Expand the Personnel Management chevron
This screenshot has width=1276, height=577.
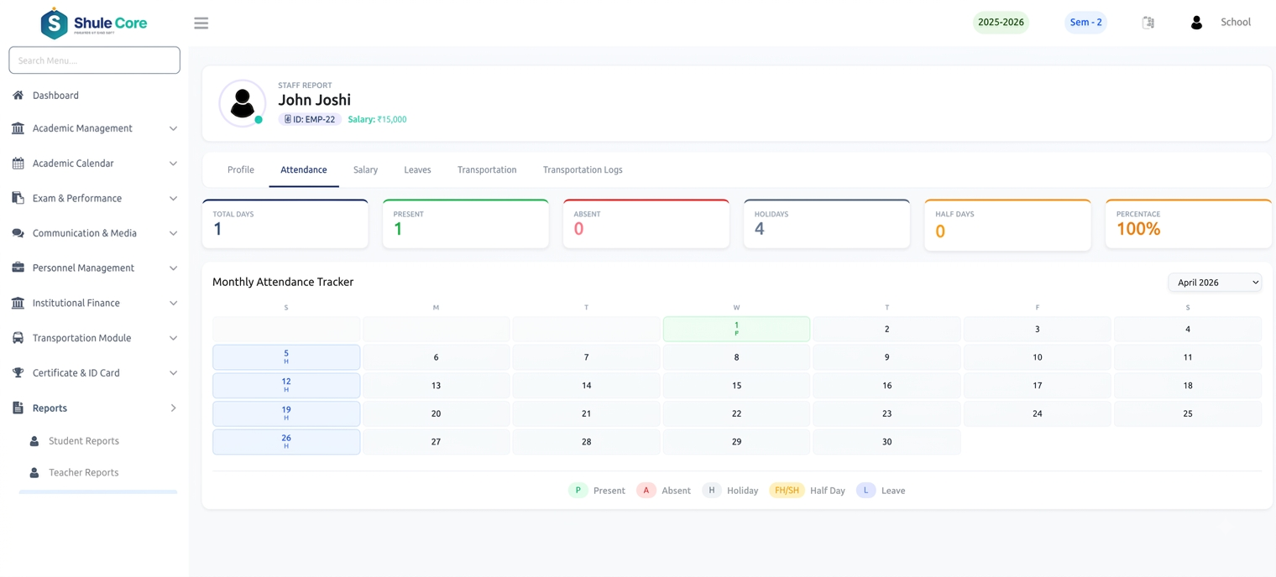tap(173, 268)
